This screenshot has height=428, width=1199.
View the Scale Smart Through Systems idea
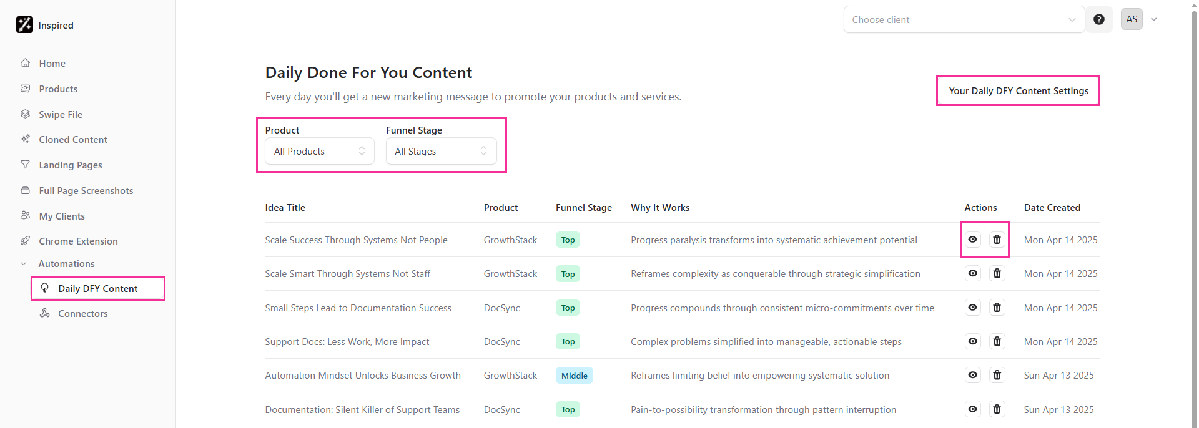point(973,273)
